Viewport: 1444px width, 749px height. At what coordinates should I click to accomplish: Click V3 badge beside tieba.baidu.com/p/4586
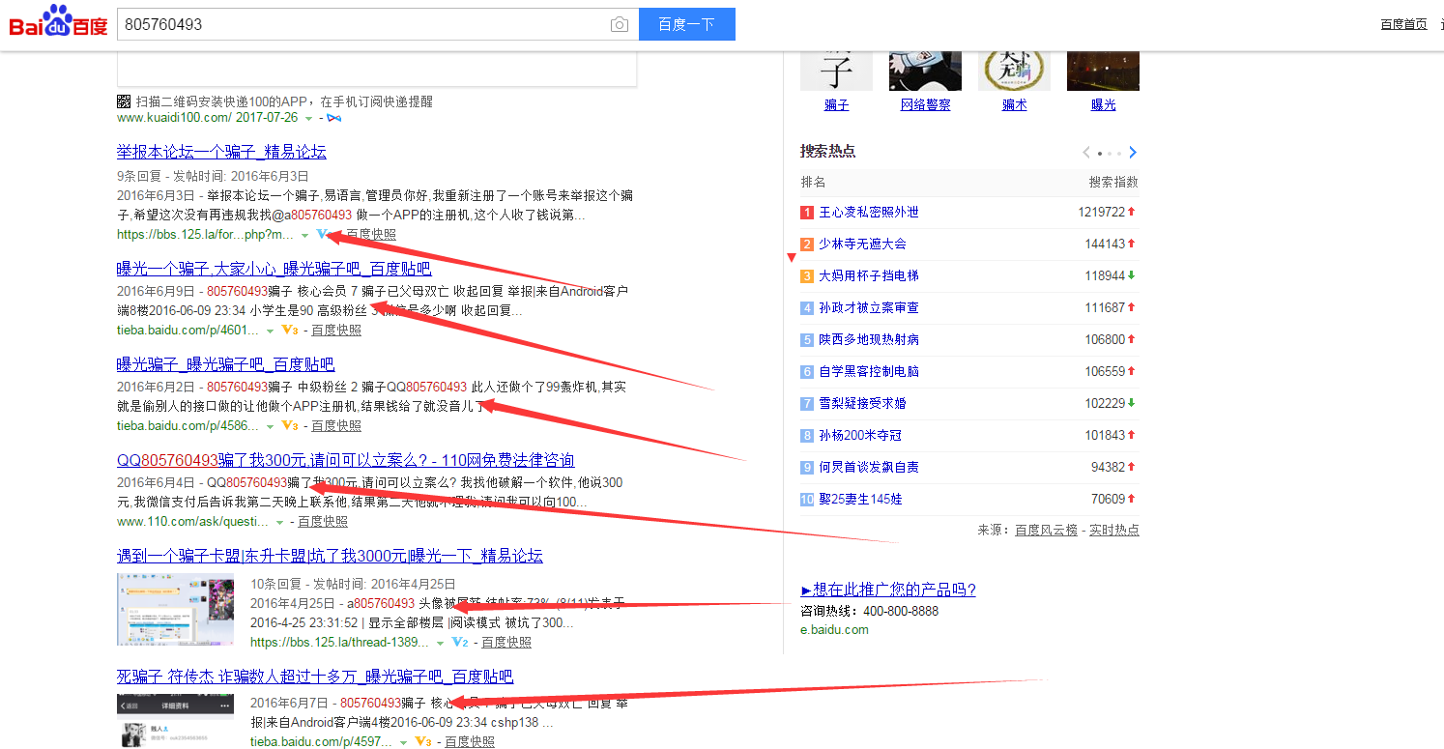click(x=289, y=425)
